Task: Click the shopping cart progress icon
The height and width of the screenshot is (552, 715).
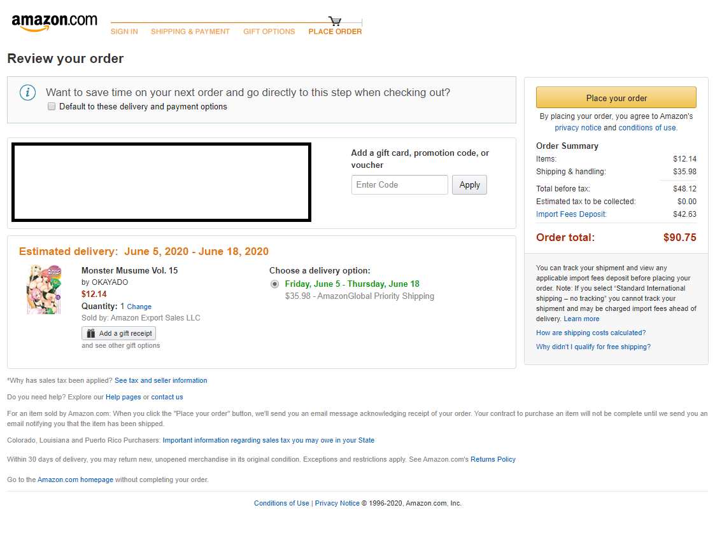Action: point(335,22)
